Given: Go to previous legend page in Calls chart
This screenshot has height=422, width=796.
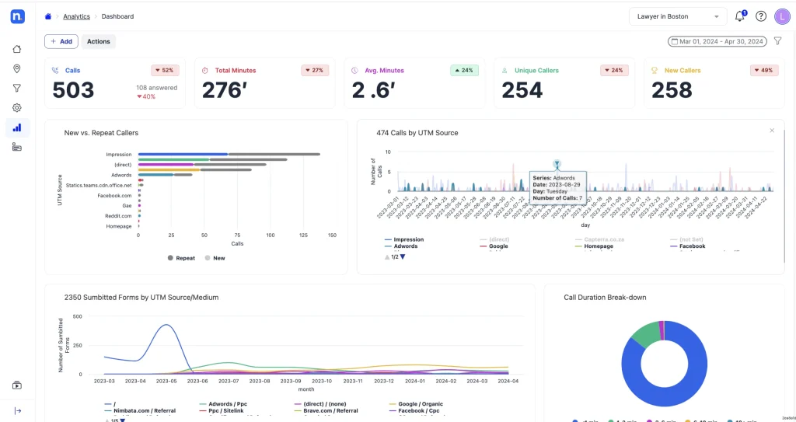Looking at the screenshot, I should point(387,257).
